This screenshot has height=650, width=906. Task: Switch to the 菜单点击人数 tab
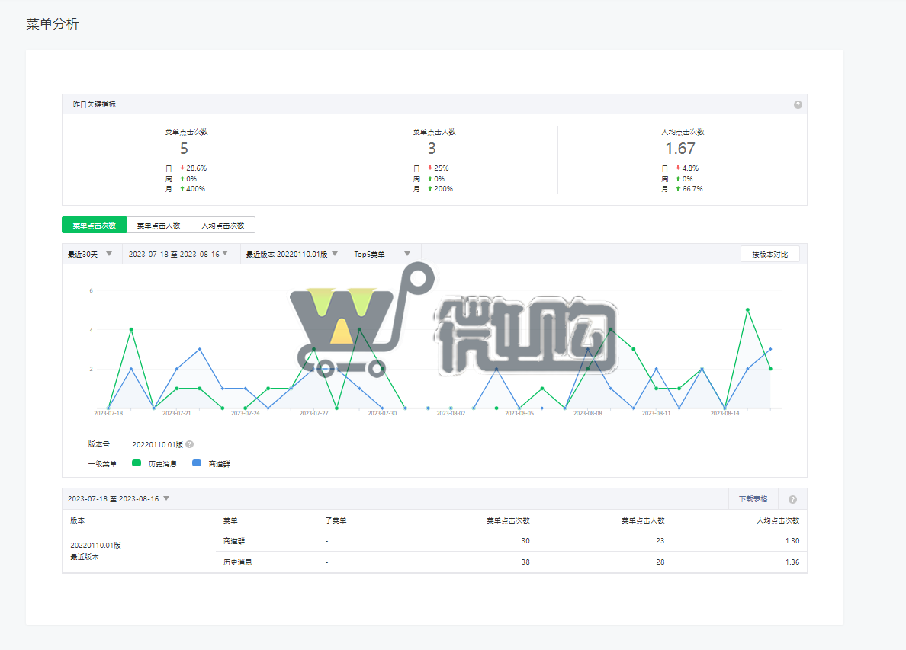(159, 225)
